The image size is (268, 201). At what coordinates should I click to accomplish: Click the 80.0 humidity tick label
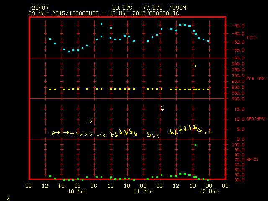(240, 155)
